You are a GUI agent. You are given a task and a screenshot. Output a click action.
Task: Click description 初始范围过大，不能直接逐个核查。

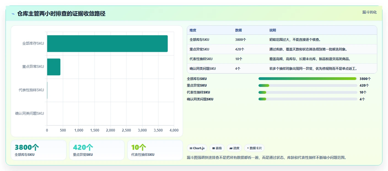pos(295,40)
